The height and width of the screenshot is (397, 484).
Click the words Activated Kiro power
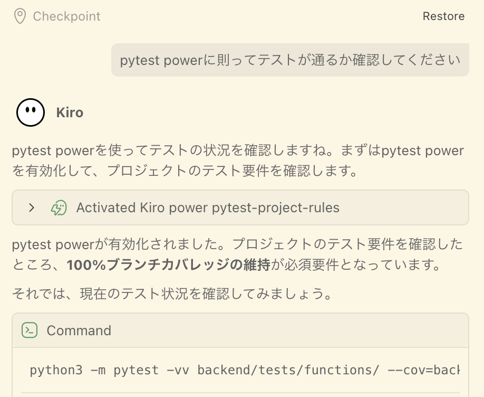(x=142, y=207)
